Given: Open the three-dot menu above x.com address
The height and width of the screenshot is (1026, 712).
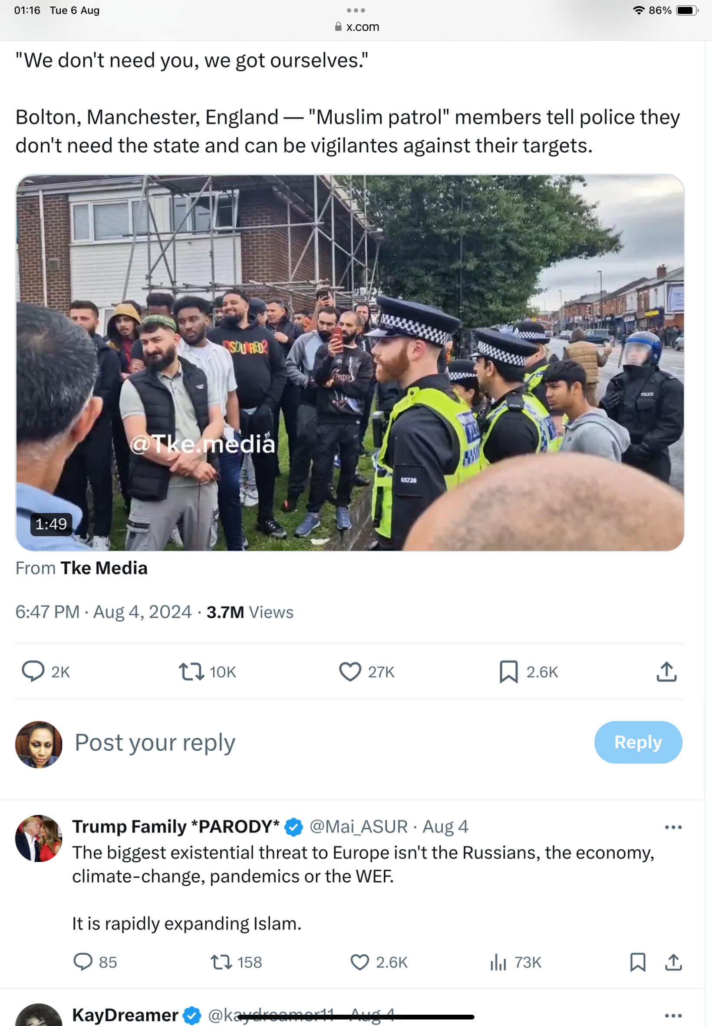Looking at the screenshot, I should click(x=356, y=10).
